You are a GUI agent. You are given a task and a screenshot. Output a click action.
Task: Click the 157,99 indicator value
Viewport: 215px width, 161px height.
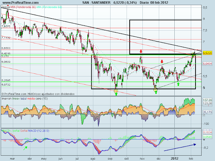207,100
